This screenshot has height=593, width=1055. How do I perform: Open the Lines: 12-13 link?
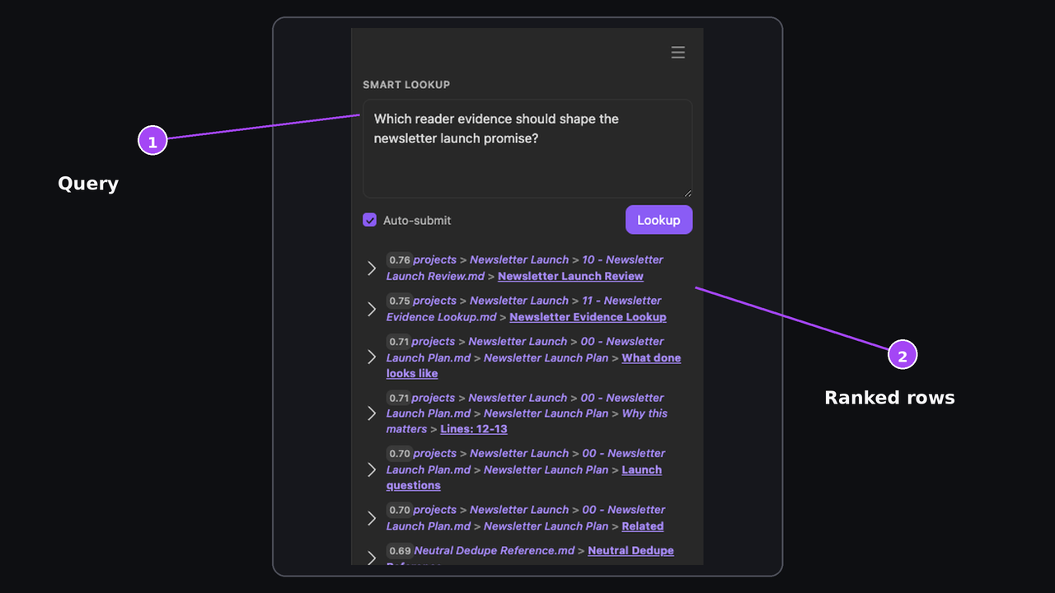(x=474, y=429)
